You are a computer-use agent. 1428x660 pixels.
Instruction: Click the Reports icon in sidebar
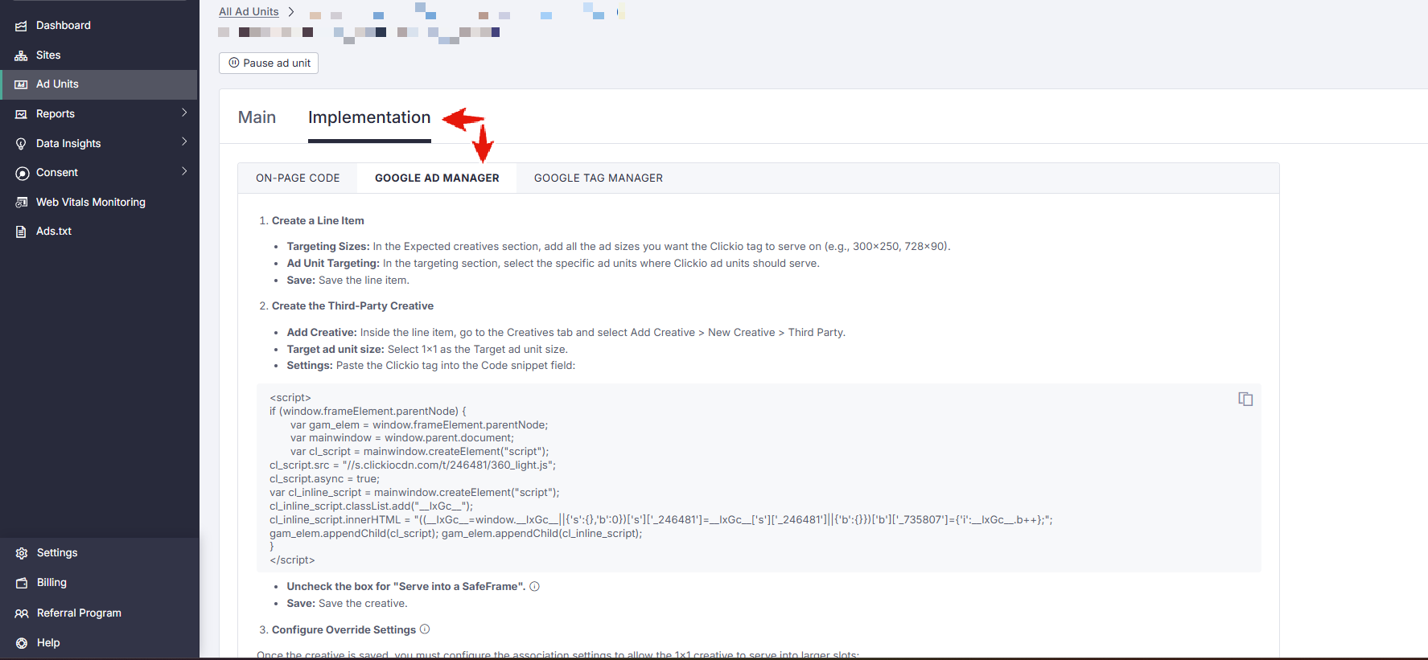(21, 114)
